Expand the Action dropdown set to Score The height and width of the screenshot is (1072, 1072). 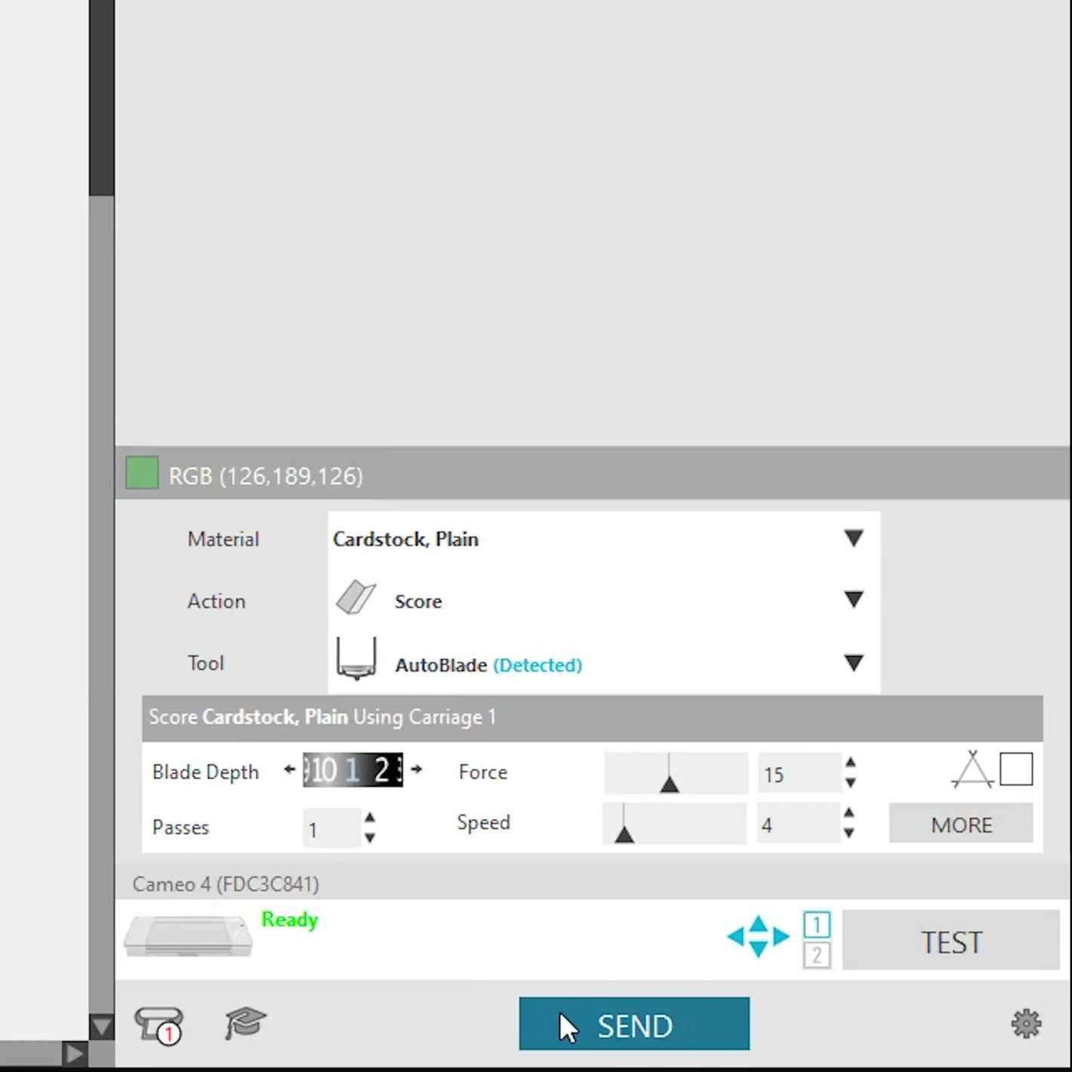[604, 601]
